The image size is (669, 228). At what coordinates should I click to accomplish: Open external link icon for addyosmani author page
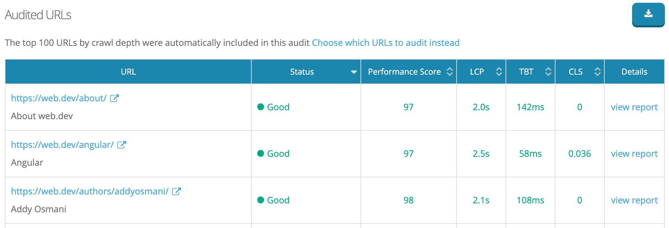point(176,191)
